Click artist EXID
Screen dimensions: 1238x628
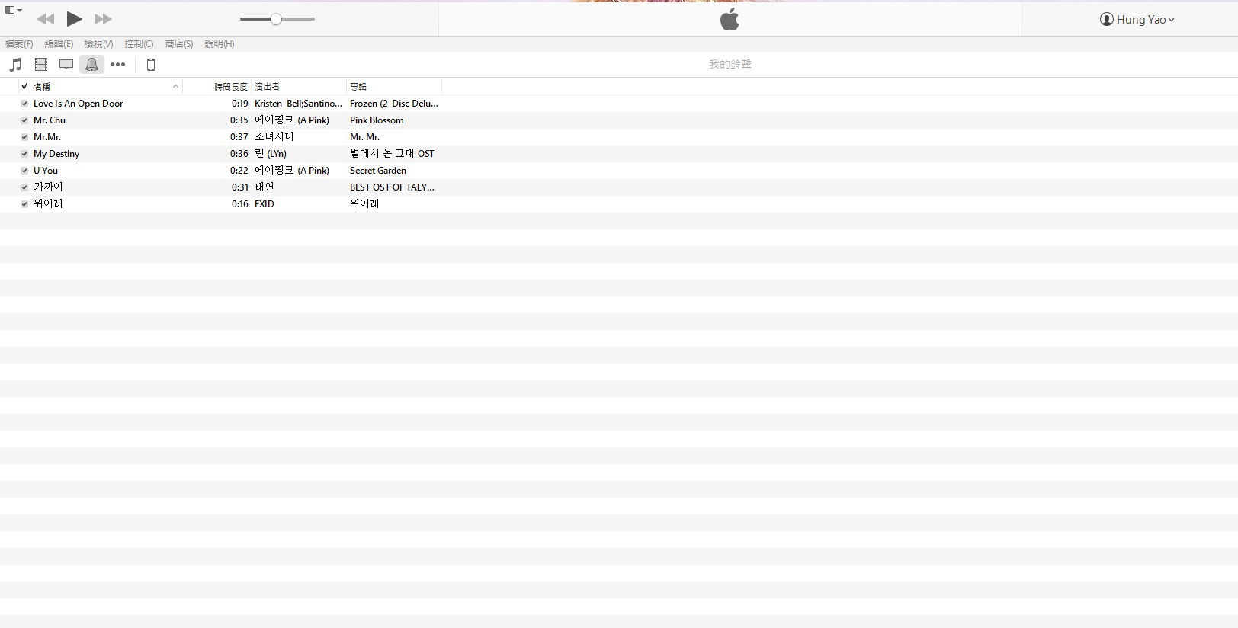[265, 204]
